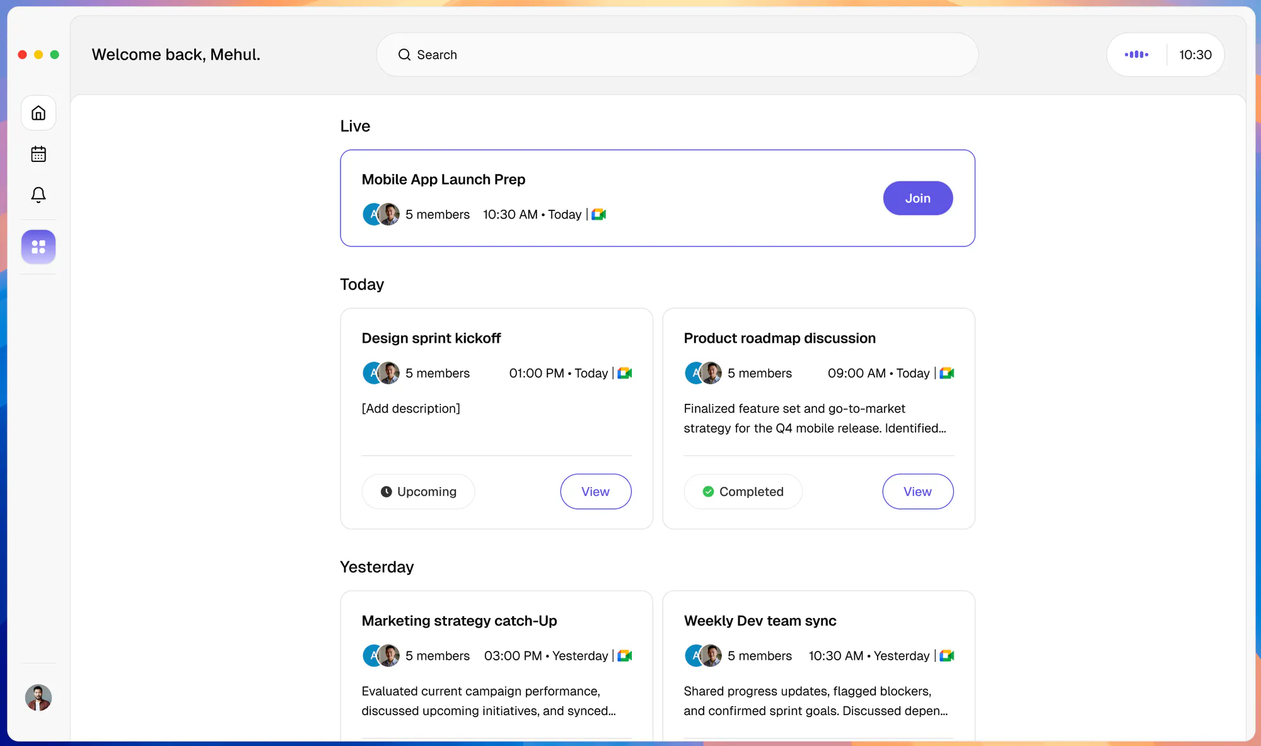The height and width of the screenshot is (746, 1261).
Task: Open the user profile avatar at the sidebar bottom
Action: 38,697
